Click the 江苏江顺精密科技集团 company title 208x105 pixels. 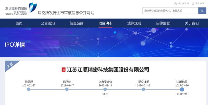pos(108,70)
